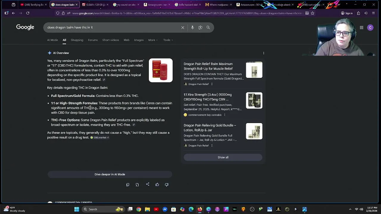Viewport: 381px width, 214px height.
Task: Open 1:1 Xtra Strength product link
Action: 207,97
